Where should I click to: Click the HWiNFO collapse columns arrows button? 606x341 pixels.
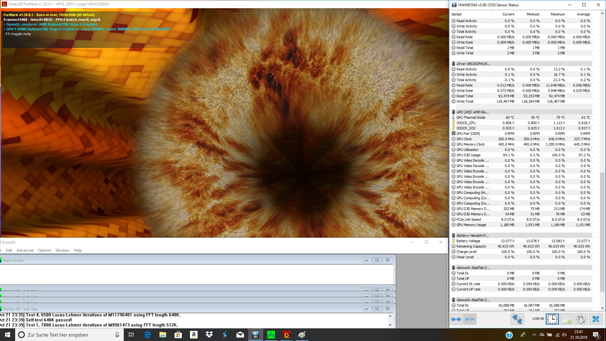click(x=470, y=319)
